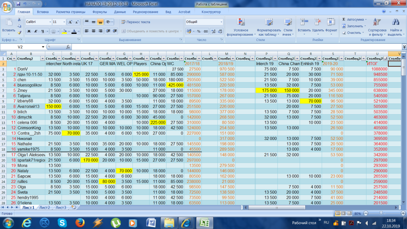Viewport: 407px width, 229px height.
Task: Click the format painter brush icon
Action: pyautogui.click(x=20, y=33)
